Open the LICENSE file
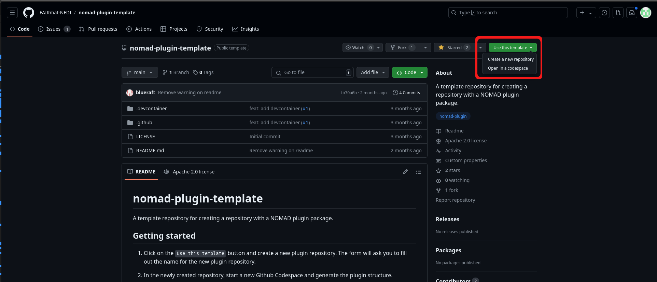Image resolution: width=657 pixels, height=282 pixels. pos(145,137)
